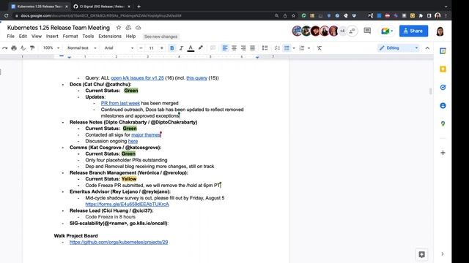The height and width of the screenshot is (263, 469).
Task: Toggle the bulleted list
Action: (287, 48)
